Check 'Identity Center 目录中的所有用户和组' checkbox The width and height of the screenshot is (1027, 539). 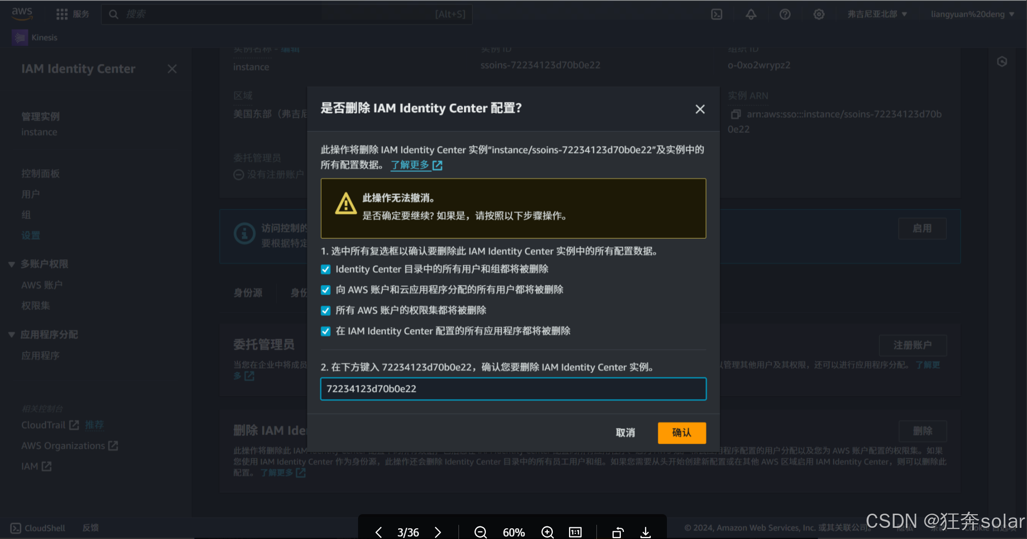(x=326, y=269)
